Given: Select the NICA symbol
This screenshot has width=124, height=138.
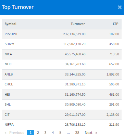Looking at the screenshot, I should click(8, 54).
